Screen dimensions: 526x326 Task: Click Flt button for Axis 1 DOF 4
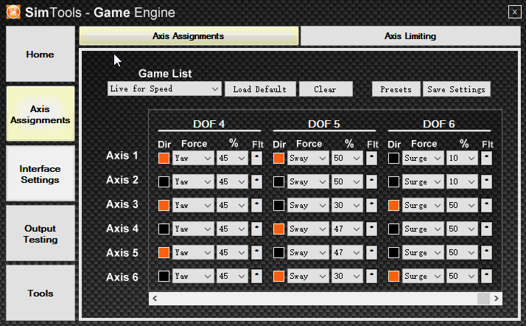[x=256, y=158]
